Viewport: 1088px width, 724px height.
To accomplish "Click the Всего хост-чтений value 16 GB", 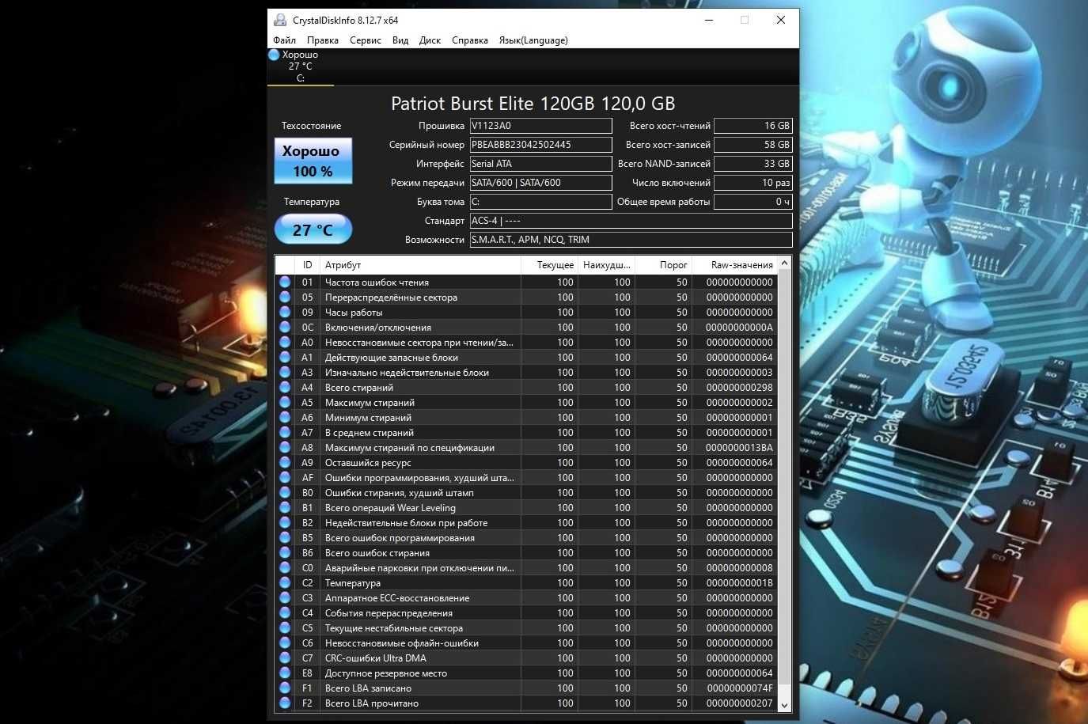I will click(753, 126).
